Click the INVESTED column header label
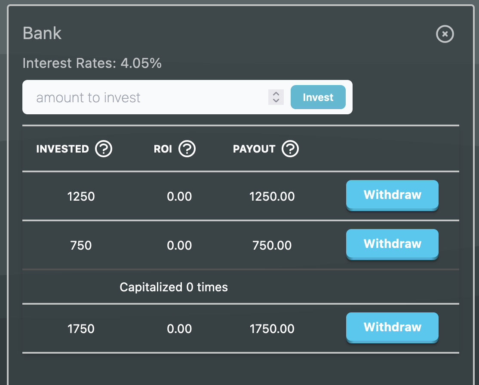 click(62, 149)
